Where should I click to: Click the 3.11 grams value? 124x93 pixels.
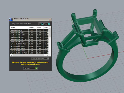(x=31, y=30)
